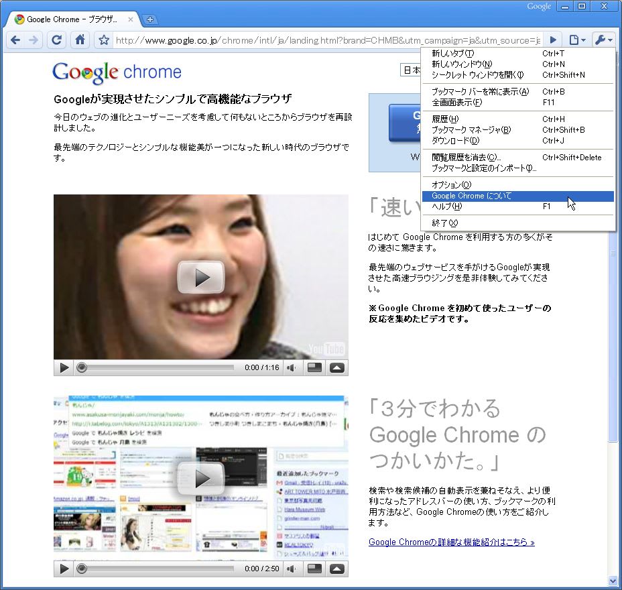This screenshot has height=590, width=622.
Task: Click the '履歴' history menu entry
Action: tap(444, 119)
